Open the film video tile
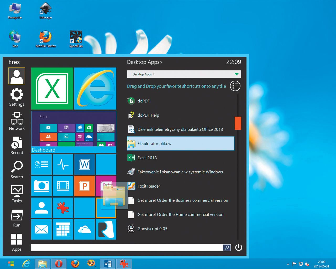336x269 pixels. click(x=63, y=186)
